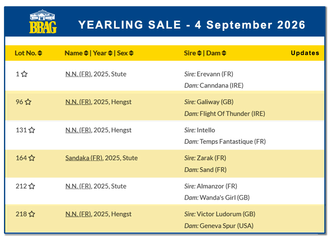Open N.N. (FR) link by Almanzor
This screenshot has width=330, height=241.
coord(78,186)
